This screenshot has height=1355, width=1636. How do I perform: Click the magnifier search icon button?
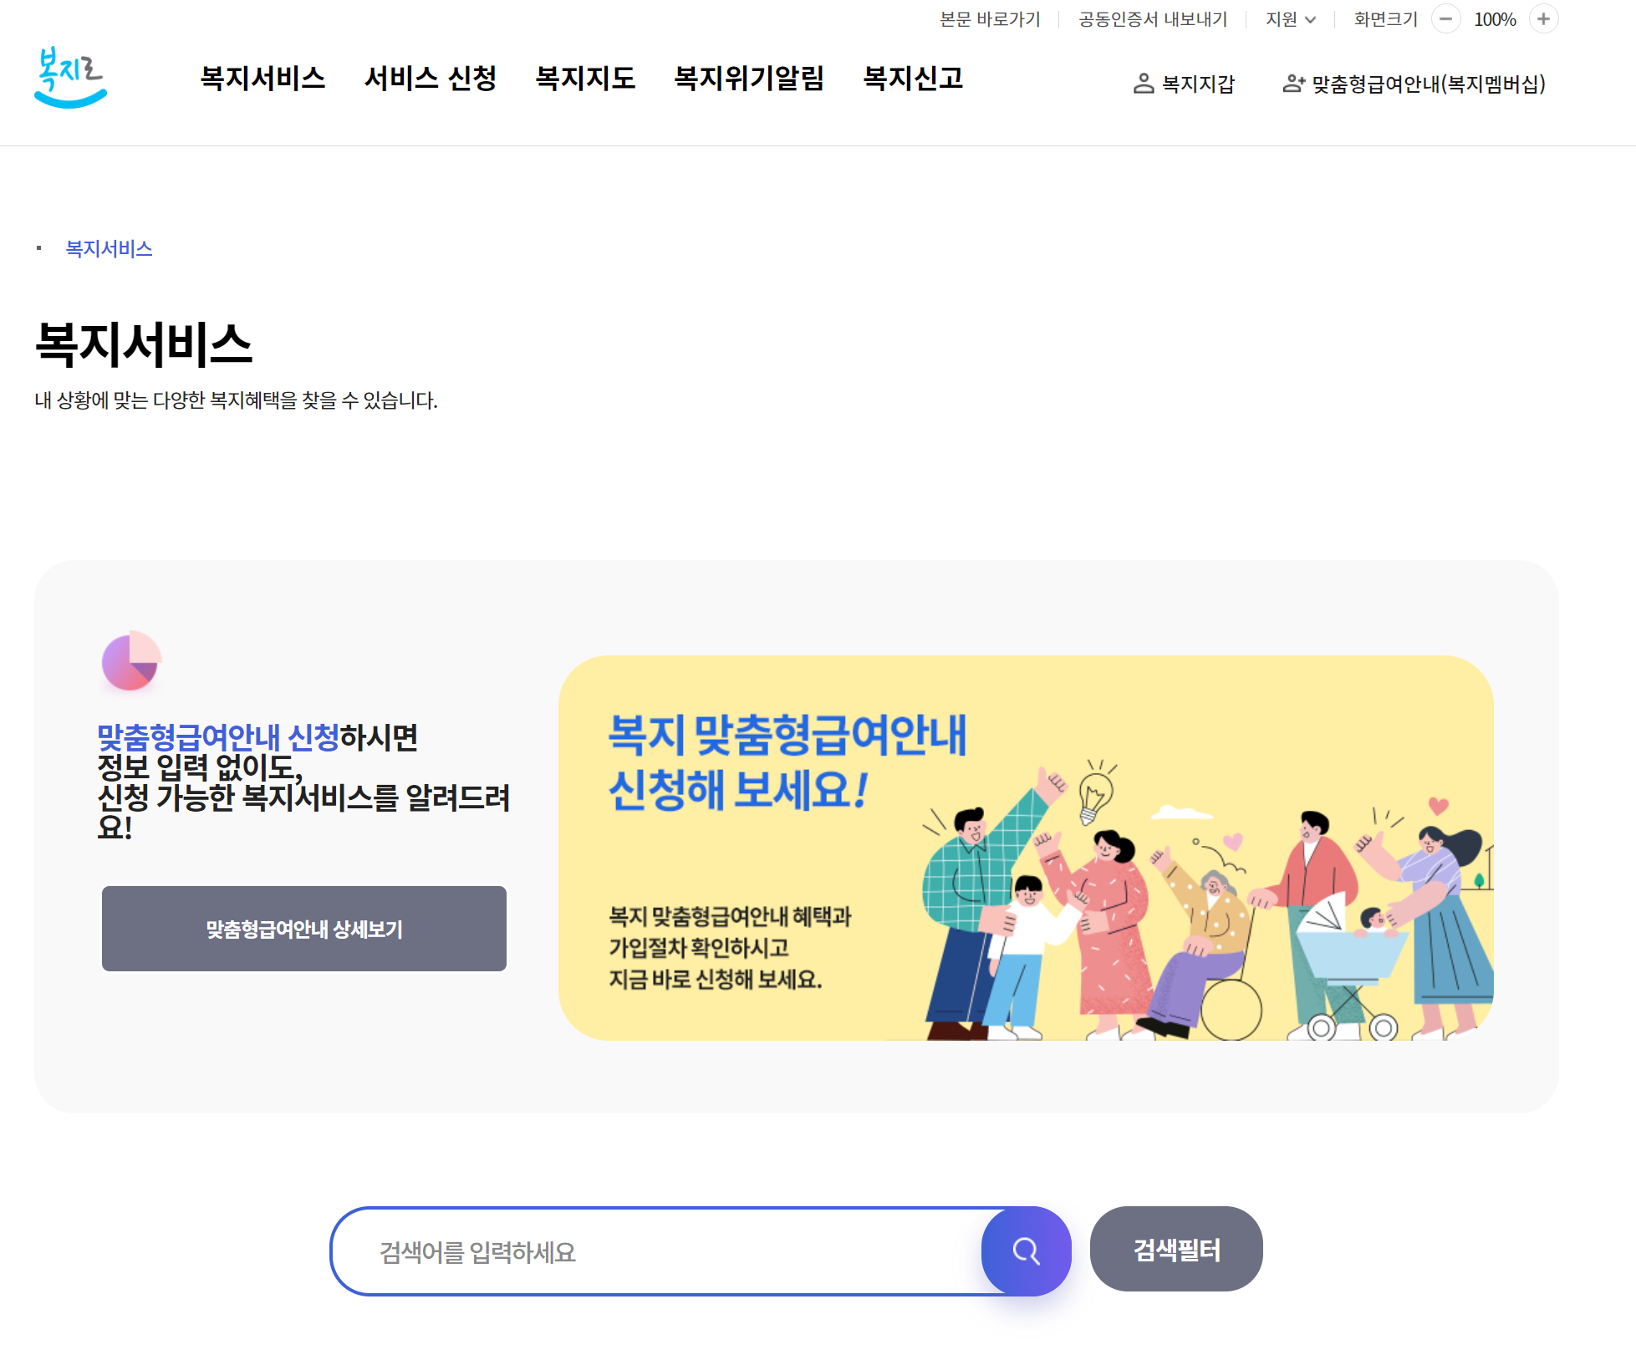click(1026, 1251)
